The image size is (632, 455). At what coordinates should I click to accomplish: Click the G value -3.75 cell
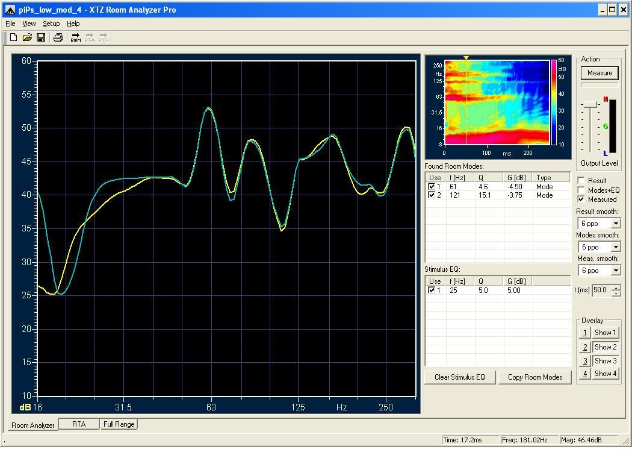coord(515,195)
